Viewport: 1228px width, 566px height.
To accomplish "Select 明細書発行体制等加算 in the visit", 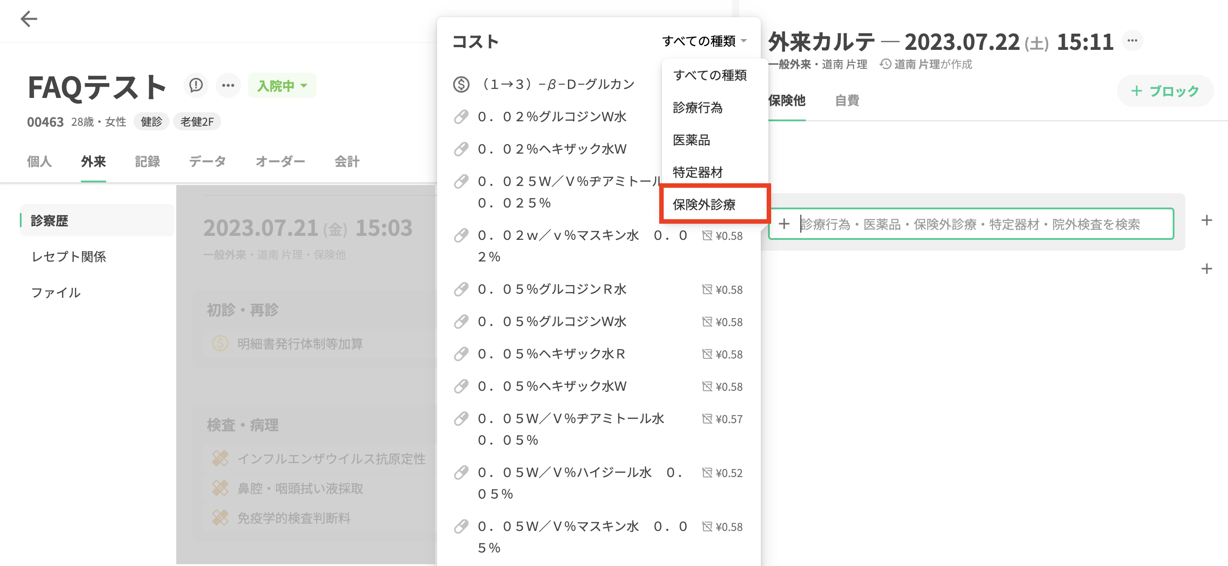I will (300, 344).
